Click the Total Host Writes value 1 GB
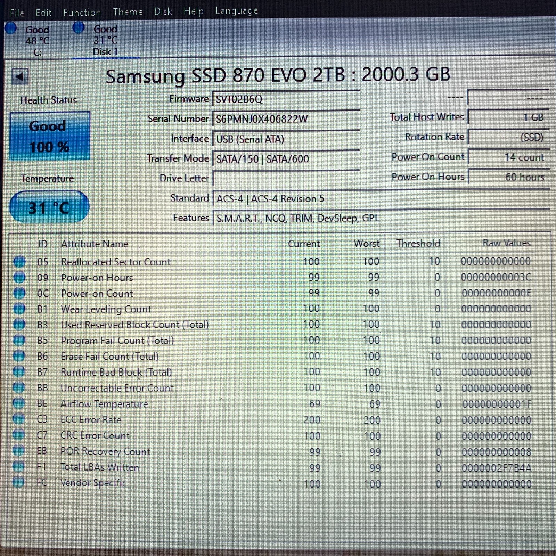The height and width of the screenshot is (556, 556). tap(509, 117)
